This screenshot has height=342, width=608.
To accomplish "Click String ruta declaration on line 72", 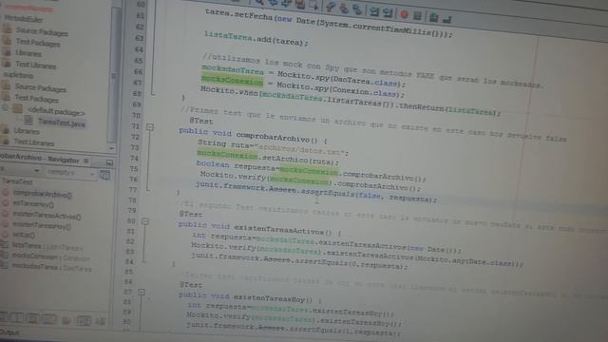I will [x=273, y=148].
